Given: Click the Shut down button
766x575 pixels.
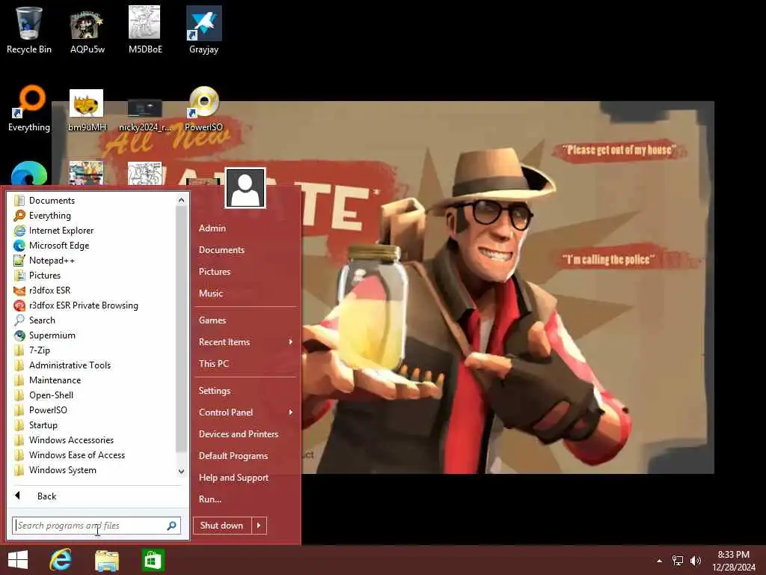Looking at the screenshot, I should [x=222, y=526].
